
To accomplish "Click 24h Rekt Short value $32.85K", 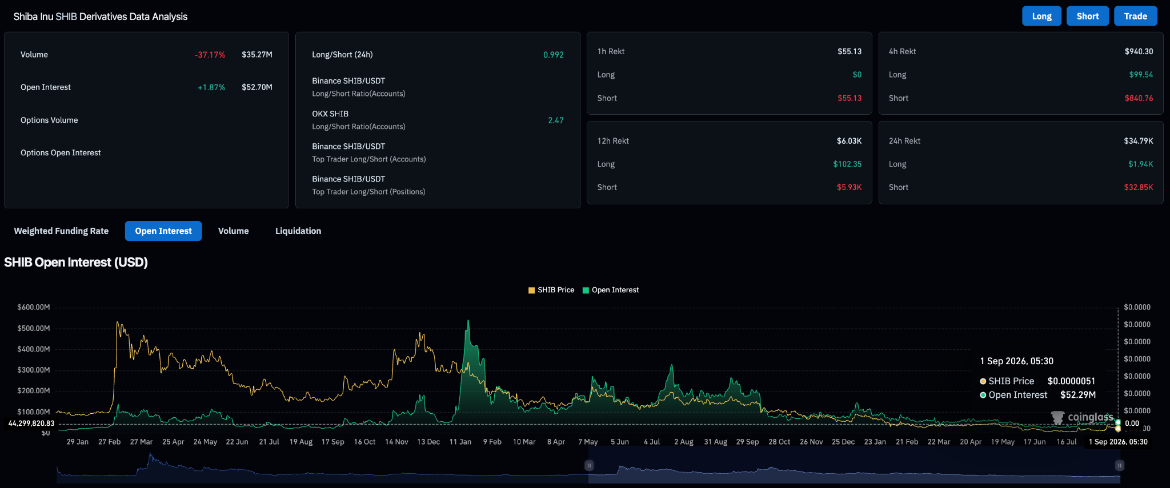I will tap(1139, 187).
